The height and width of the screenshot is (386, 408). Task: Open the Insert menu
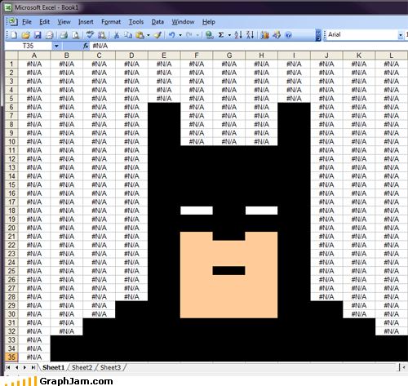click(x=86, y=22)
